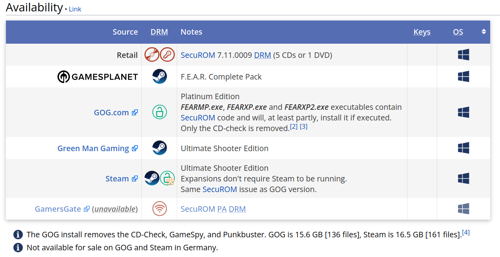
Task: Click the external link icon beside Green Man Gaming
Action: click(x=135, y=148)
